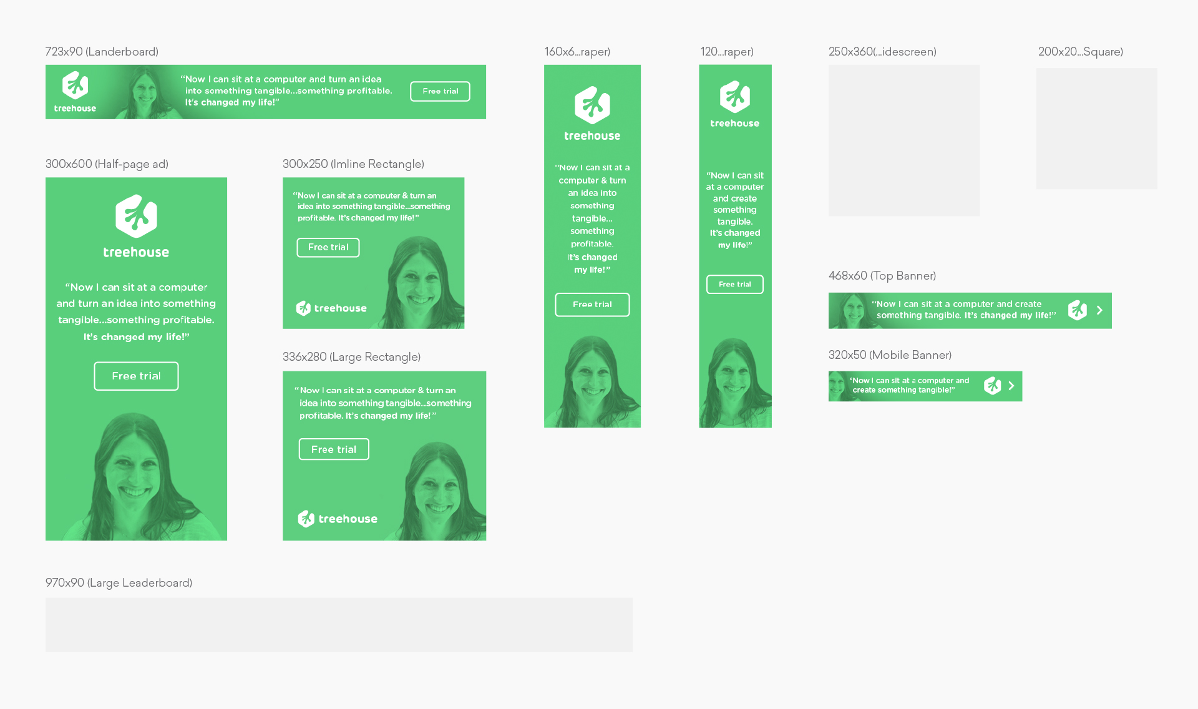Viewport: 1198px width, 709px height.
Task: Click frog logo icon in Mobile Banner
Action: [x=992, y=386]
